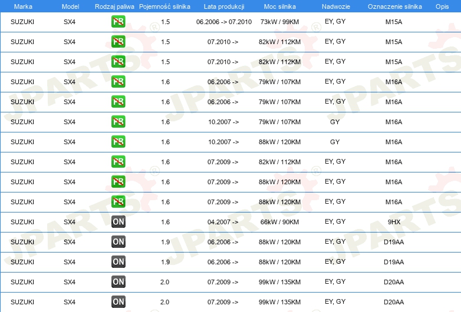Click petrol icon for 06.2006 -> 07.2010 row
The height and width of the screenshot is (312, 461).
click(x=118, y=22)
